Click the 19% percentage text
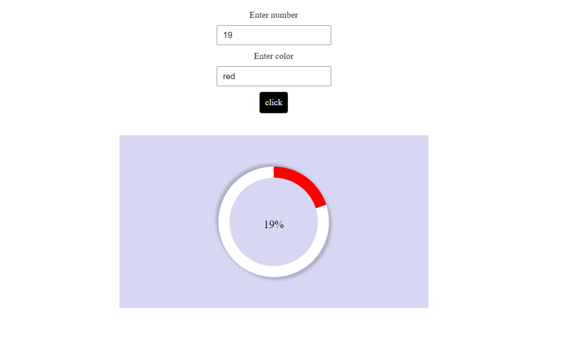Image resolution: width=581 pixels, height=339 pixels. (x=274, y=224)
